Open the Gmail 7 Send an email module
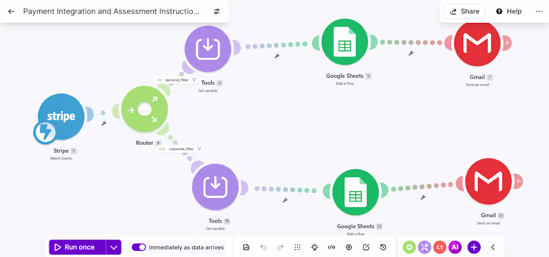 point(477,43)
